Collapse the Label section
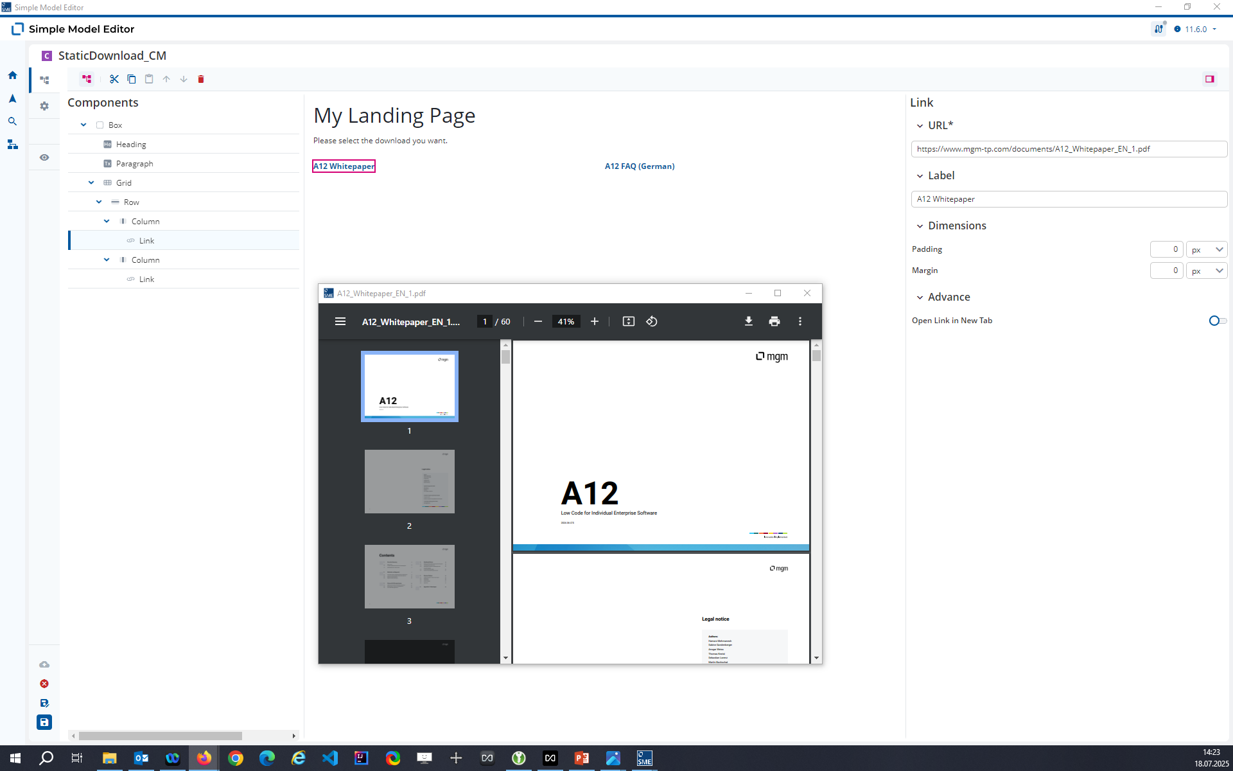This screenshot has height=771, width=1233. (920, 176)
